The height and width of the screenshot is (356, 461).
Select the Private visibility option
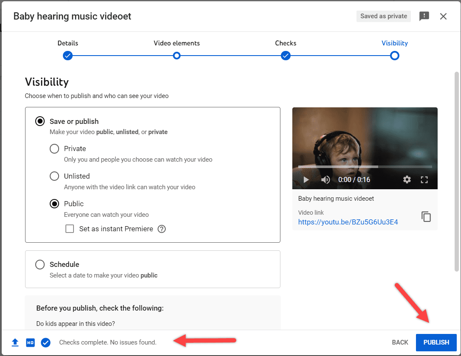tap(54, 149)
